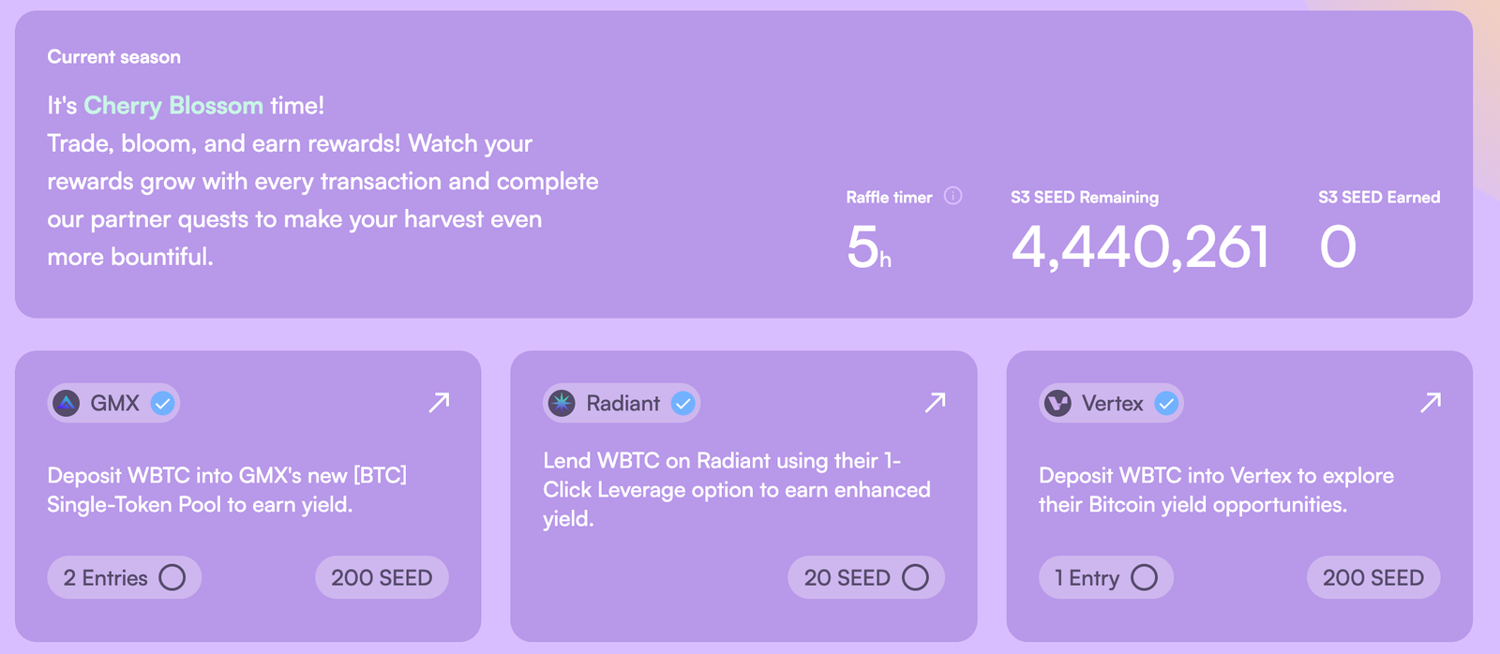This screenshot has width=1500, height=654.
Task: Click the Radiant lend WBTC description text
Action: [737, 490]
